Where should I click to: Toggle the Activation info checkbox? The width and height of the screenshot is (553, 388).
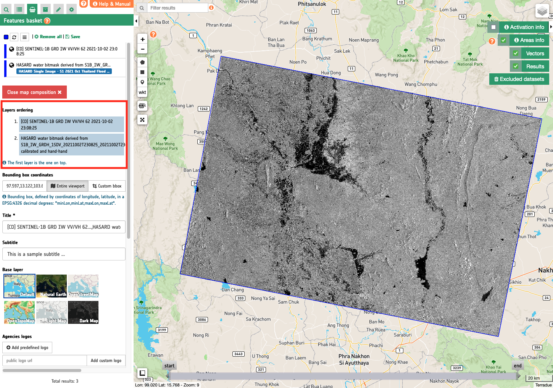tap(493, 27)
